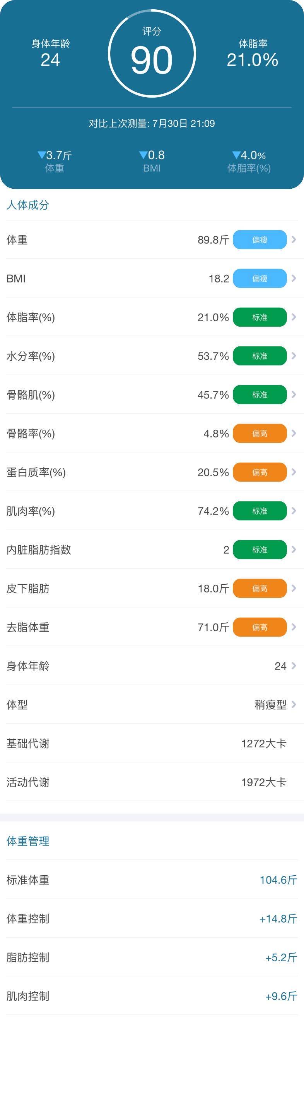Expand the BMI row chevron
The width and height of the screenshot is (304, 1095).
click(x=294, y=279)
